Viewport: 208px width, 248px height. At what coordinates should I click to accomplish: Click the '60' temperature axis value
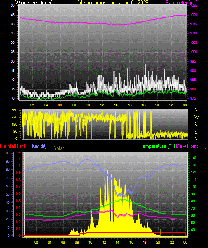tap(193, 215)
